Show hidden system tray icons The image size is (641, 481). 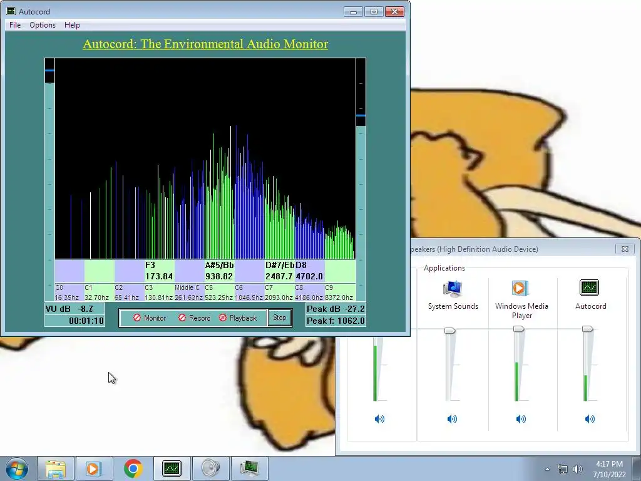[547, 469]
